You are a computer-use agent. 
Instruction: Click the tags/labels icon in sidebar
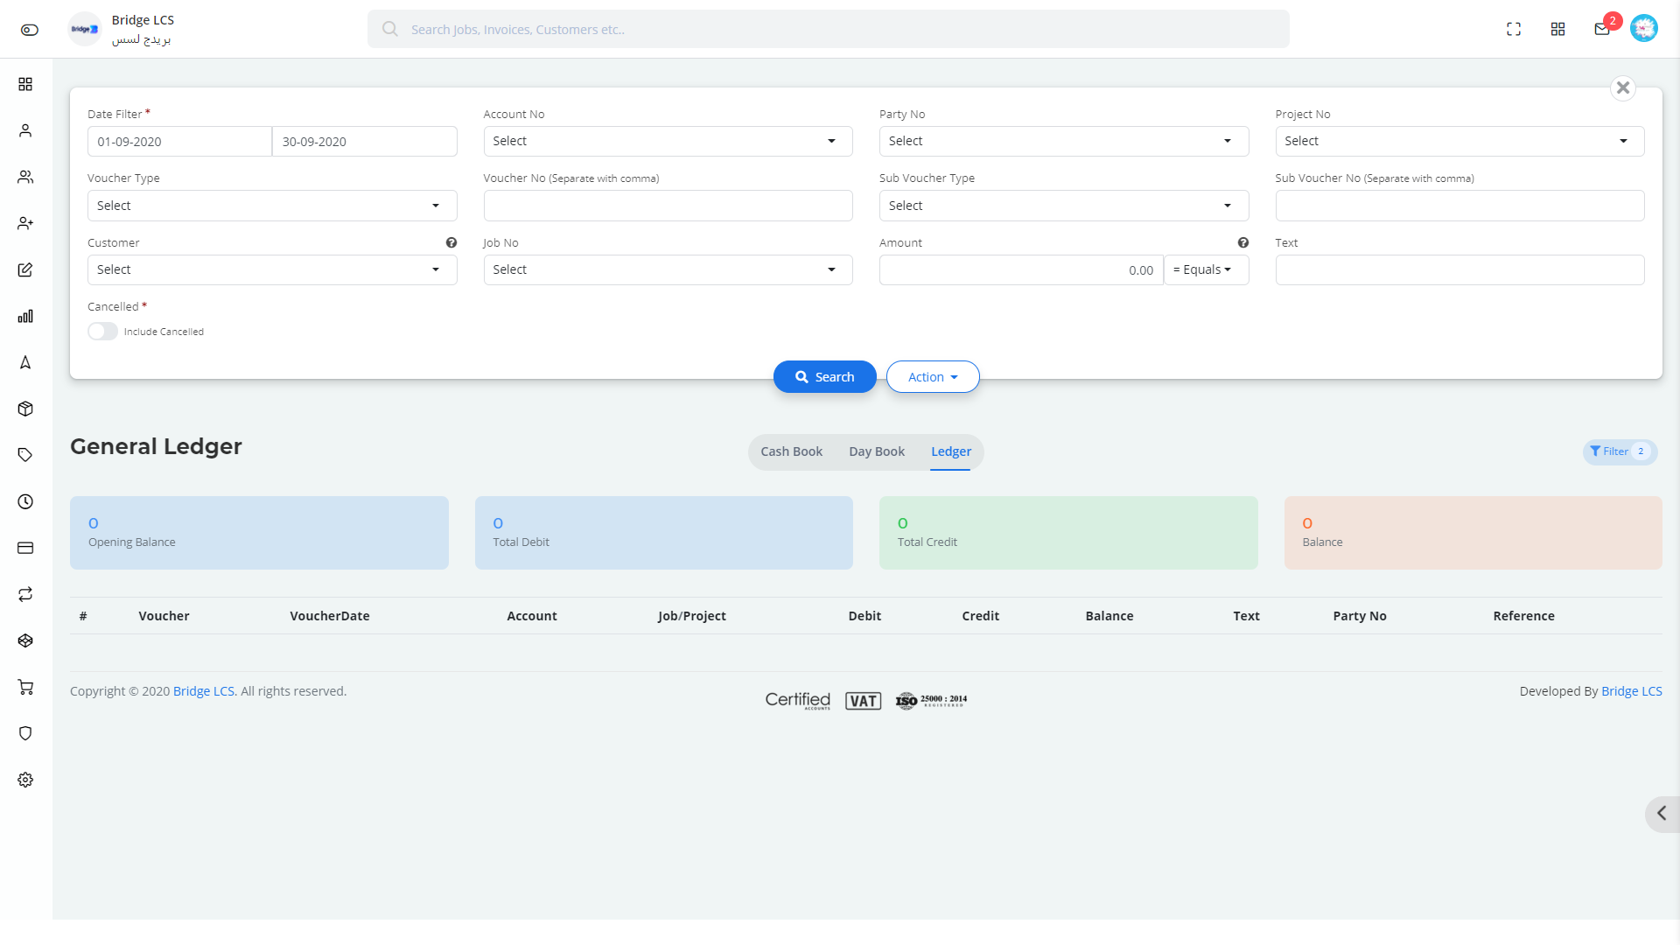coord(25,455)
